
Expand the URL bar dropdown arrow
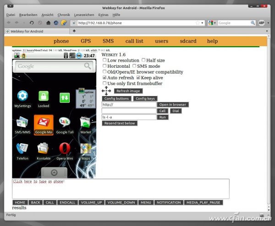tap(202, 23)
